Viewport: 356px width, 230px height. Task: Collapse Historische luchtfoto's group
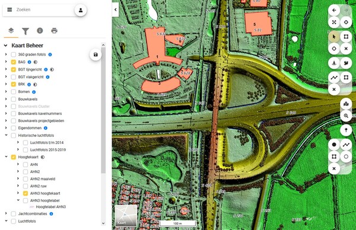tap(6, 135)
